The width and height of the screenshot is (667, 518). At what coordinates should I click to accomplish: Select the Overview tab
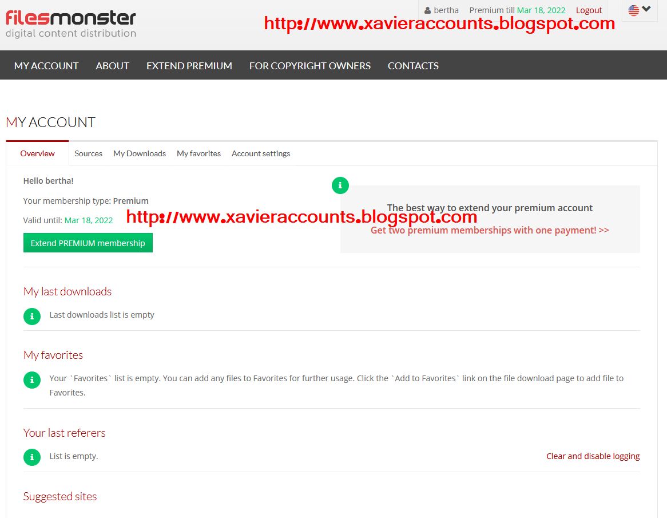(x=37, y=153)
